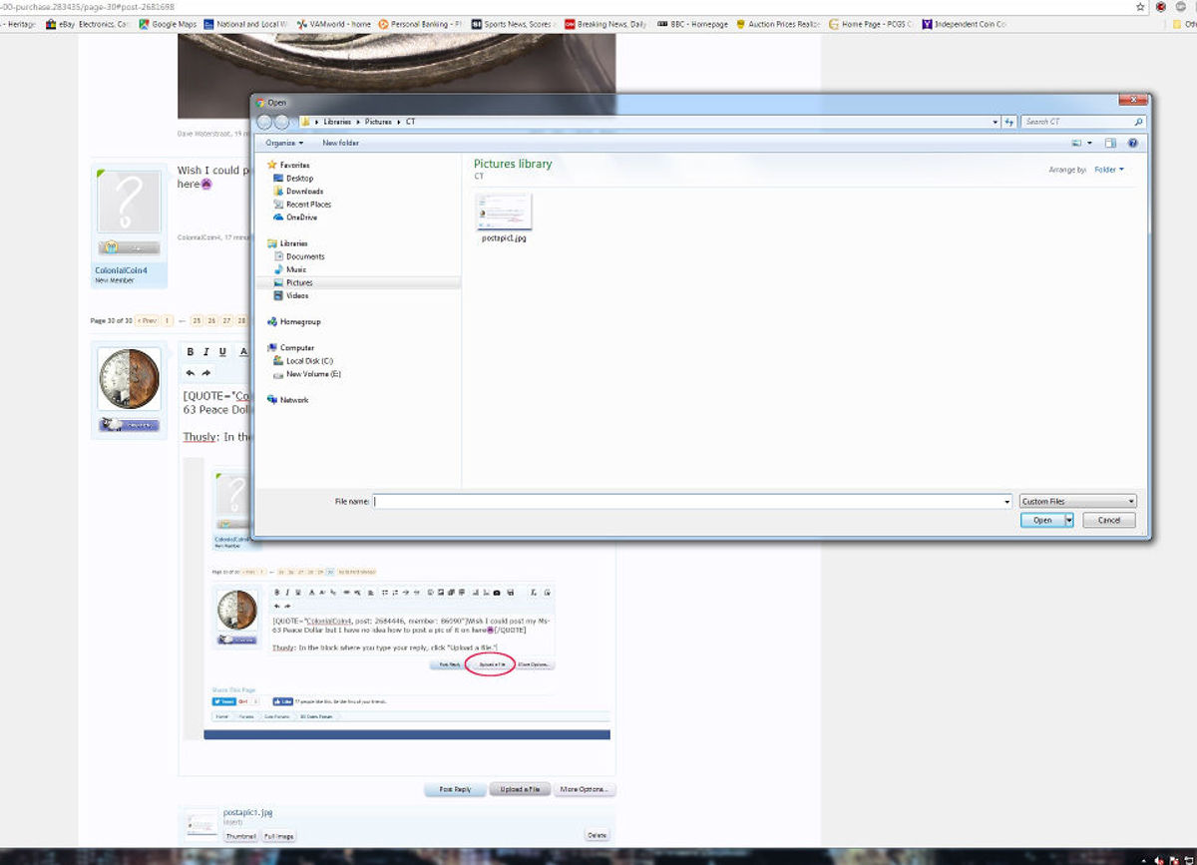Click More Options on the forum page
Image resolution: width=1197 pixels, height=865 pixels.
(585, 789)
